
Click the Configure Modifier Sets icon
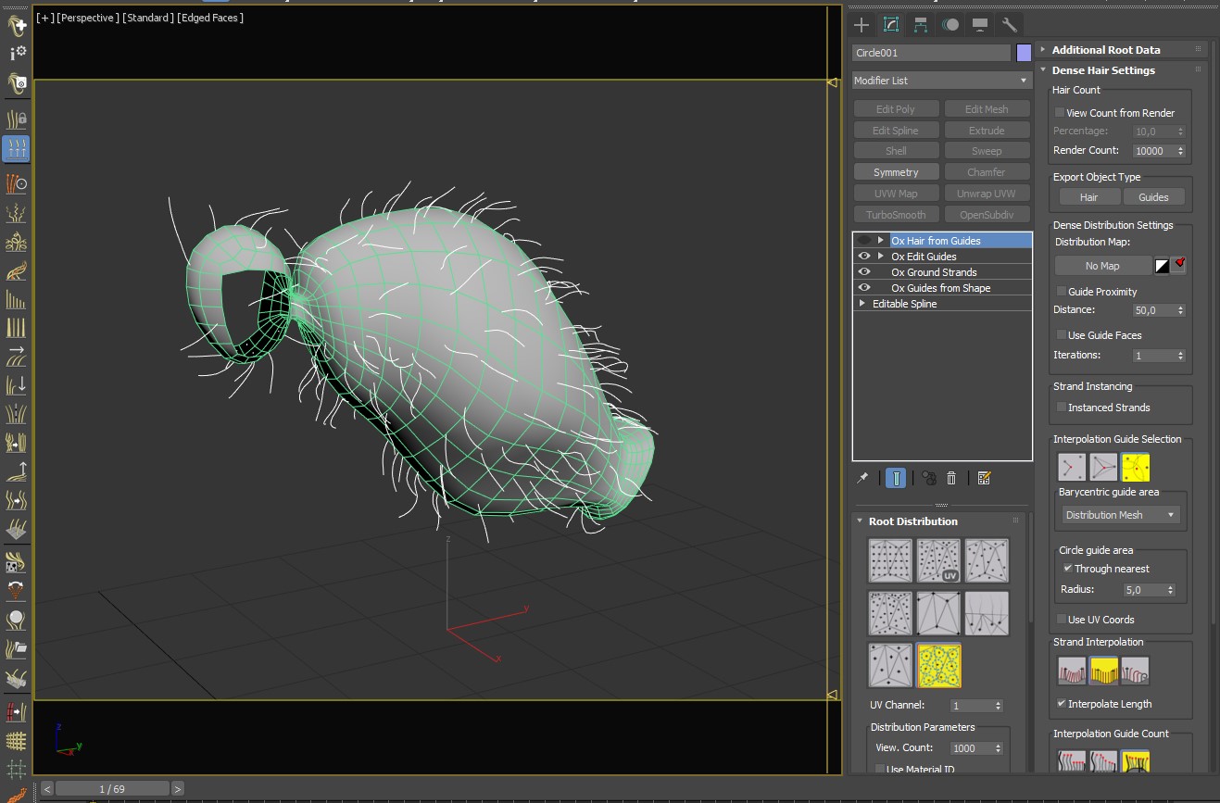tap(984, 478)
